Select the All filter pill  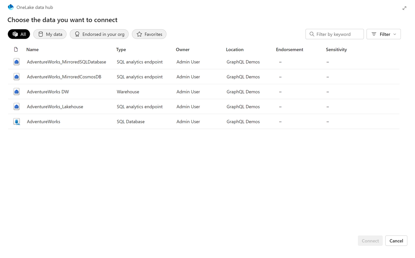click(x=19, y=34)
